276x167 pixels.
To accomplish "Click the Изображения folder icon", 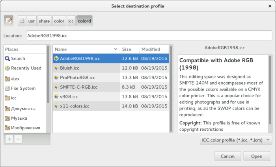I will click(x=7, y=128).
